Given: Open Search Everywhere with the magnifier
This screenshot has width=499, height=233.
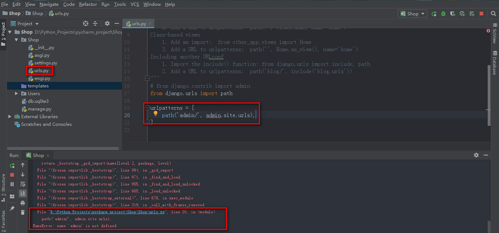Looking at the screenshot, I should 492,14.
